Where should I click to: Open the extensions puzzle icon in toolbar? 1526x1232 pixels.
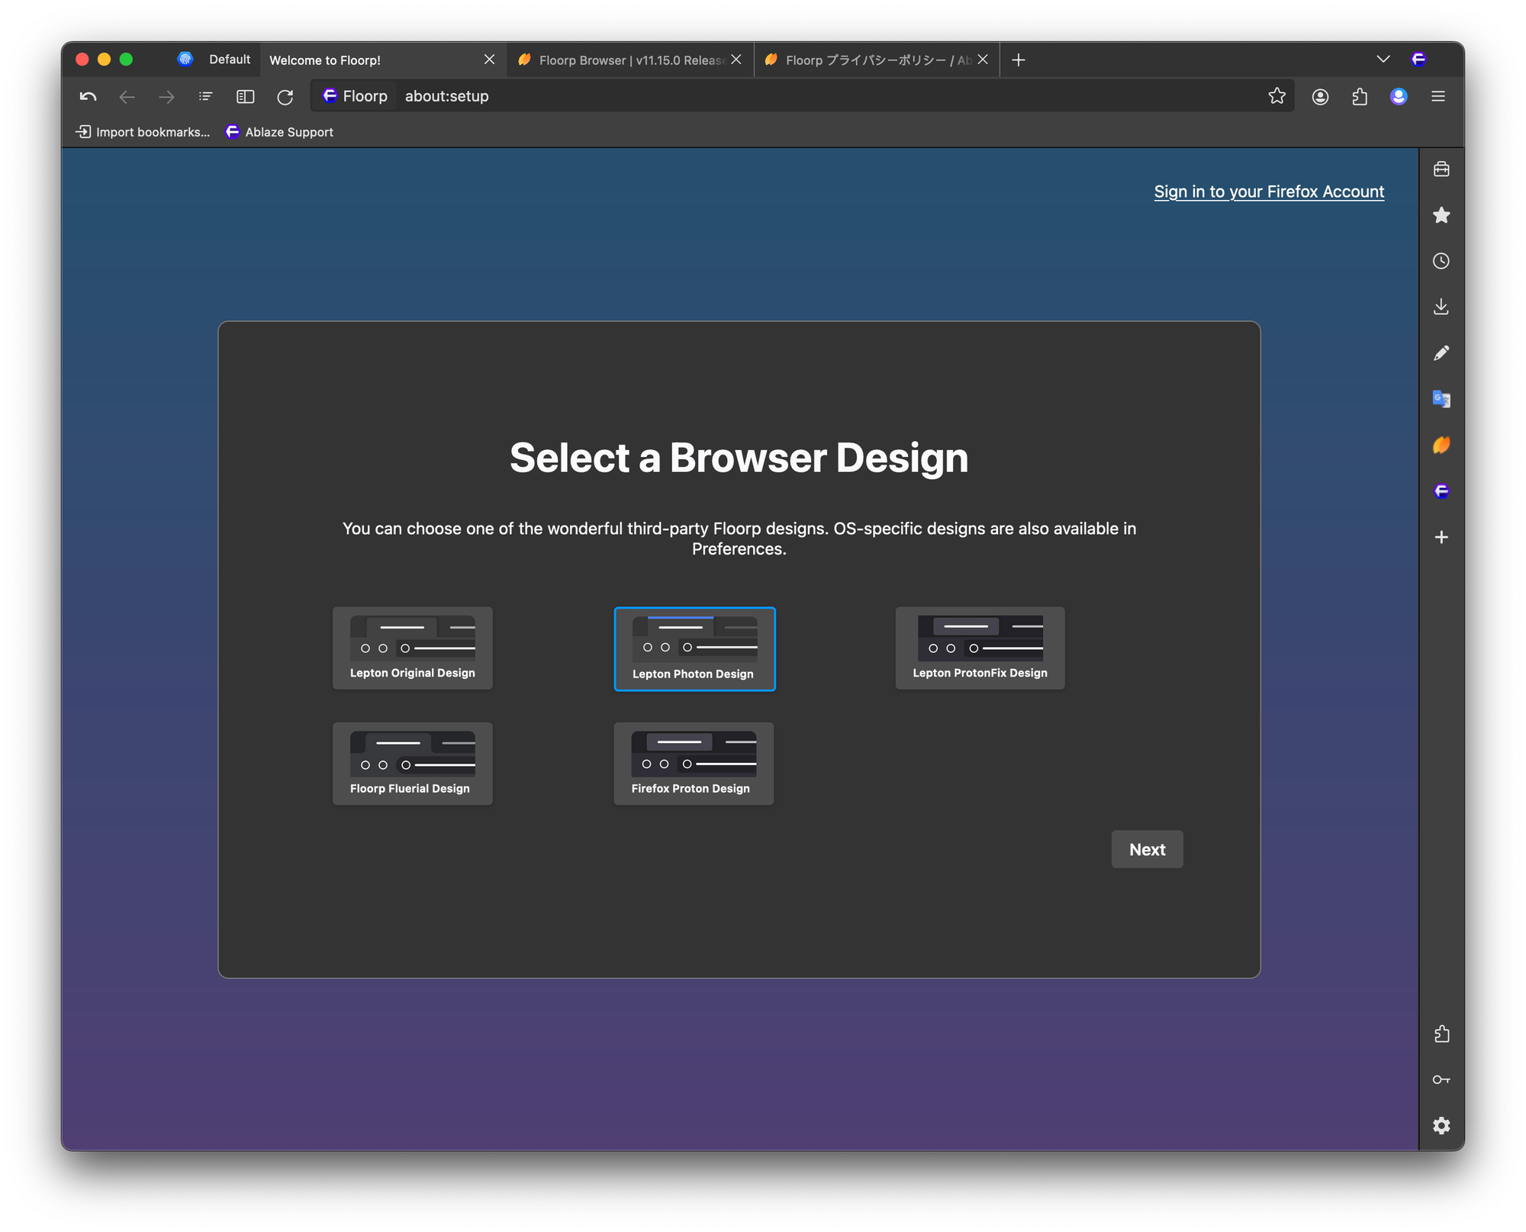tap(1360, 96)
